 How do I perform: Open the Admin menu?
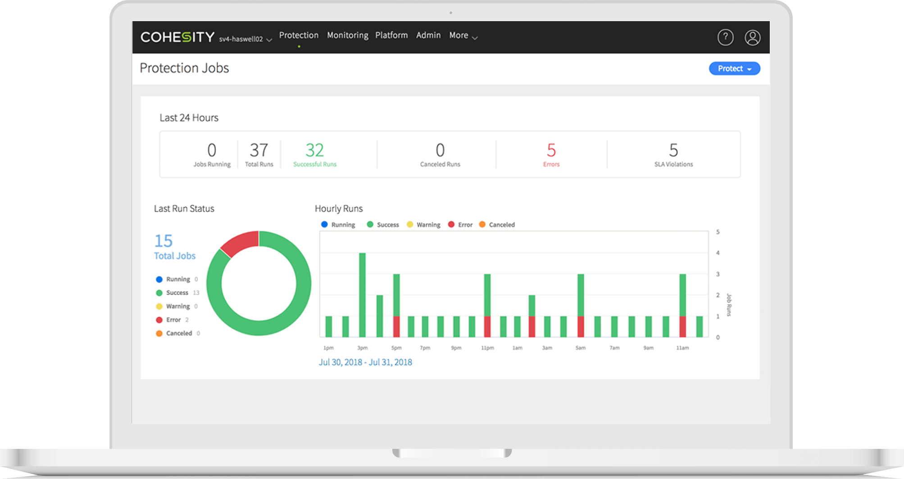(x=428, y=35)
